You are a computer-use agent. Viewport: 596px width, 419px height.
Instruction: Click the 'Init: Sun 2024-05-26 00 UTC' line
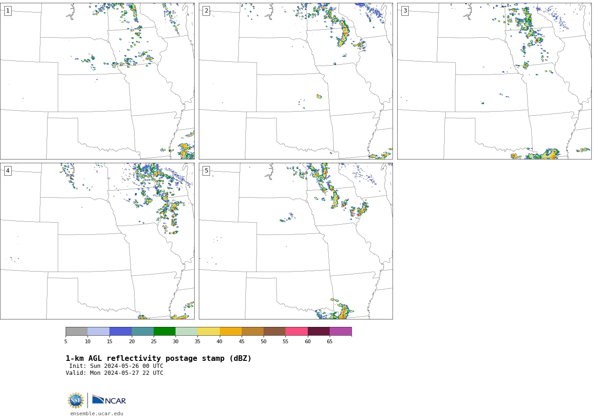click(x=116, y=366)
